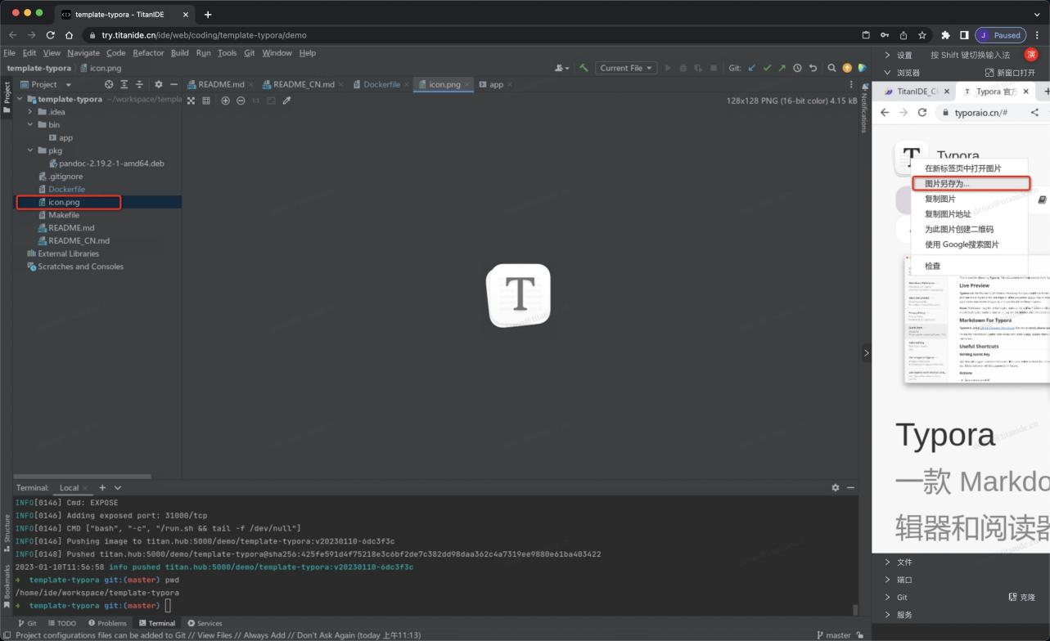Collapse the pkg folder in tree
1050x641 pixels.
(31, 150)
